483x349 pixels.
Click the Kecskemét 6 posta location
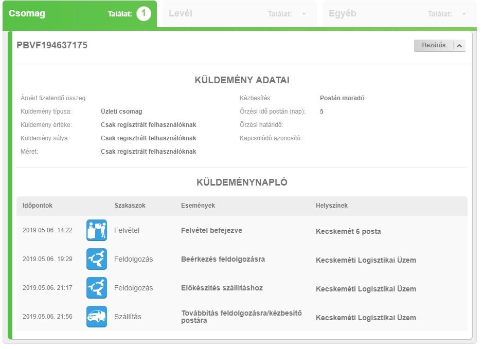pos(348,231)
